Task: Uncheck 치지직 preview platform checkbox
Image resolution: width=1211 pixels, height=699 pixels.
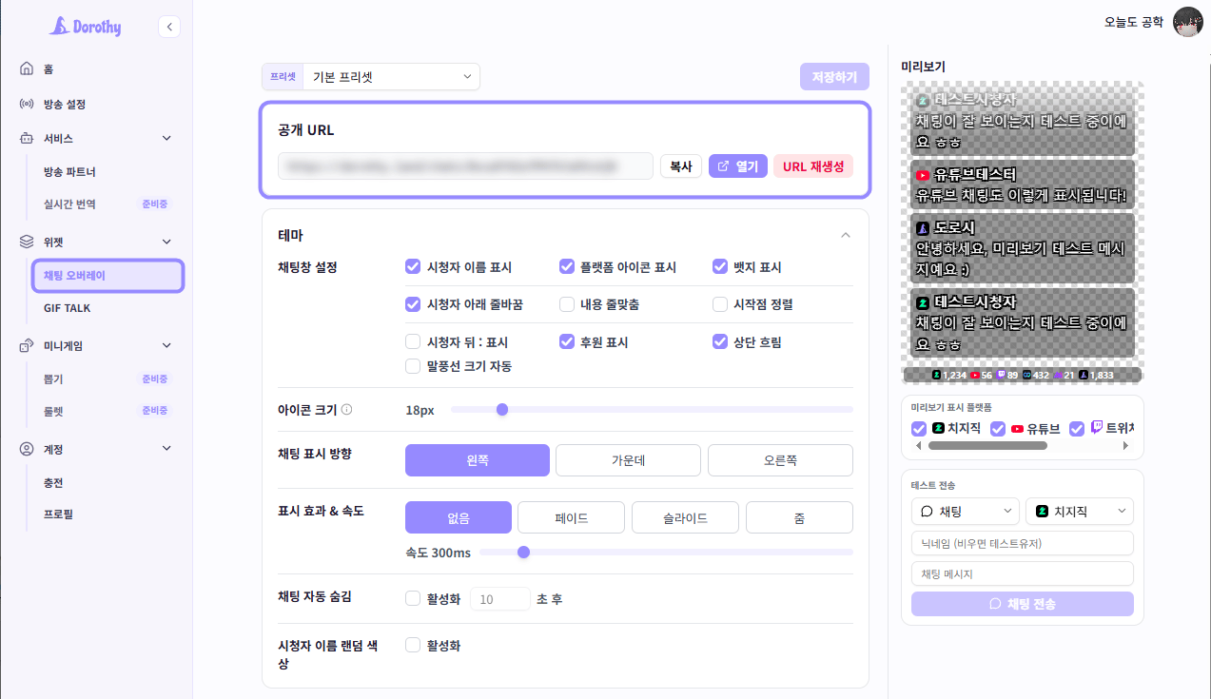Action: click(x=919, y=429)
